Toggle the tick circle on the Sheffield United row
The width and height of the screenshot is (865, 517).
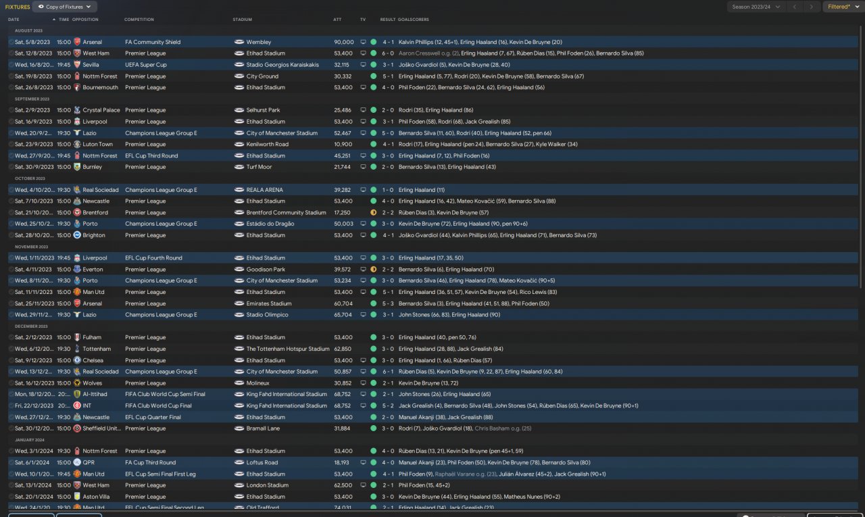pyautogui.click(x=11, y=428)
